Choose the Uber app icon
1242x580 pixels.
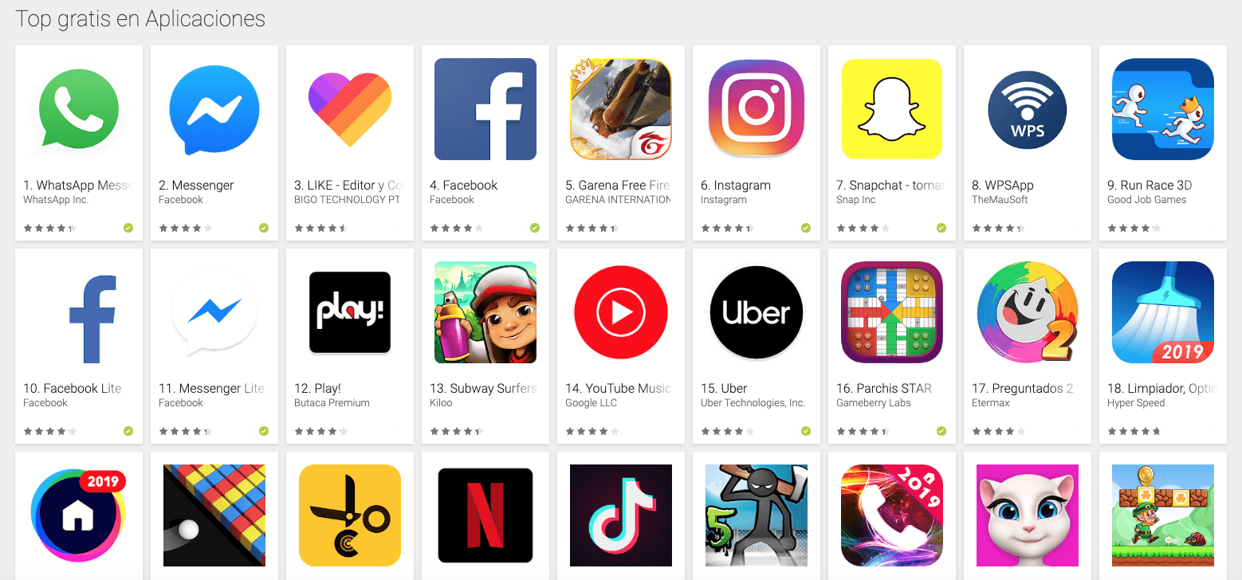[x=757, y=312]
